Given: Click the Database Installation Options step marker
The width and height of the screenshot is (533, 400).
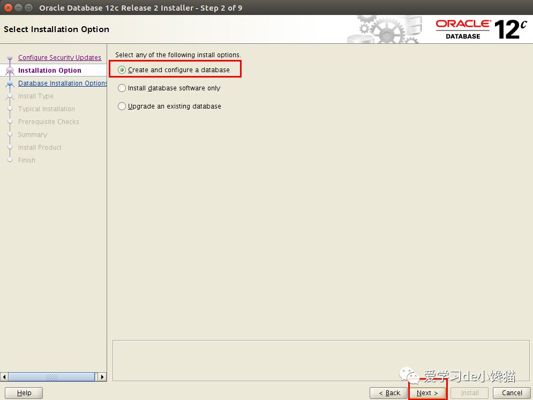Looking at the screenshot, I should click(10, 83).
